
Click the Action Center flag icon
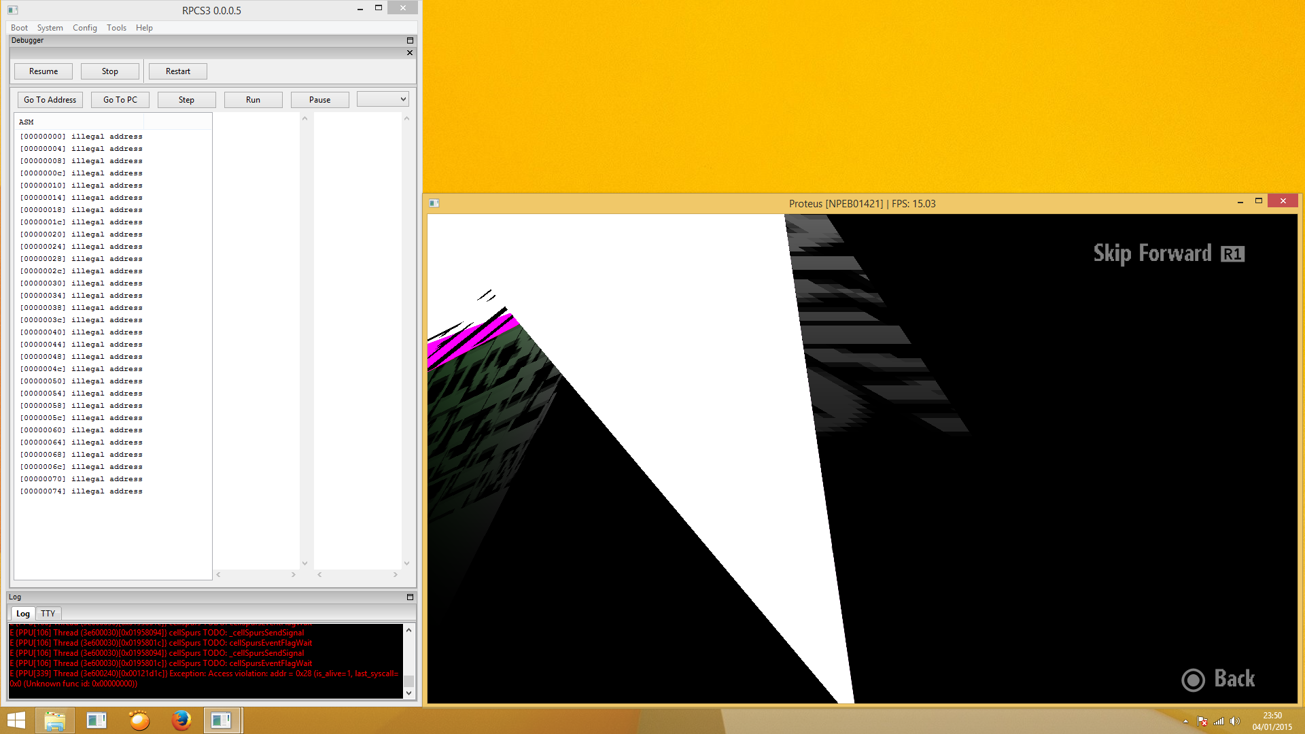pyautogui.click(x=1202, y=722)
